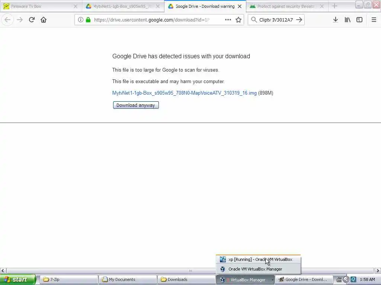Click the left arrow of horizontal scrollbar
The height and width of the screenshot is (285, 381).
coord(3,271)
